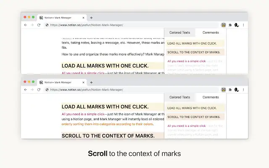Switch to Comments tab in the top panel
The width and height of the screenshot is (269, 168).
pos(211,33)
